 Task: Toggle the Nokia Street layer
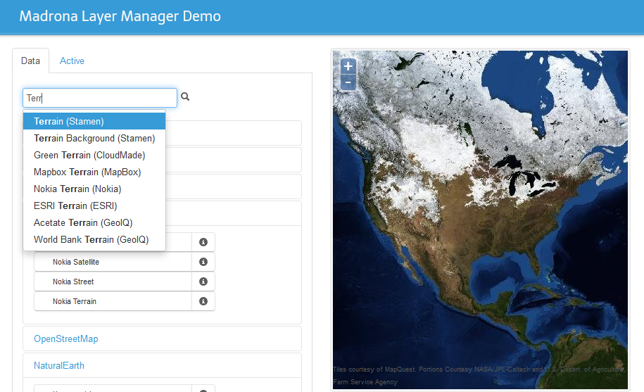coord(113,282)
